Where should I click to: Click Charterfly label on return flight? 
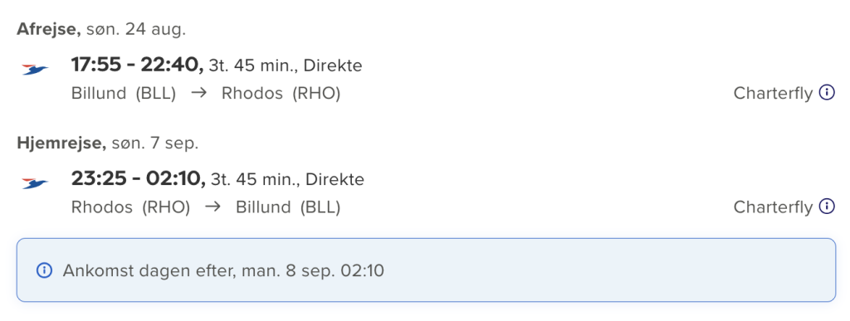click(x=773, y=207)
